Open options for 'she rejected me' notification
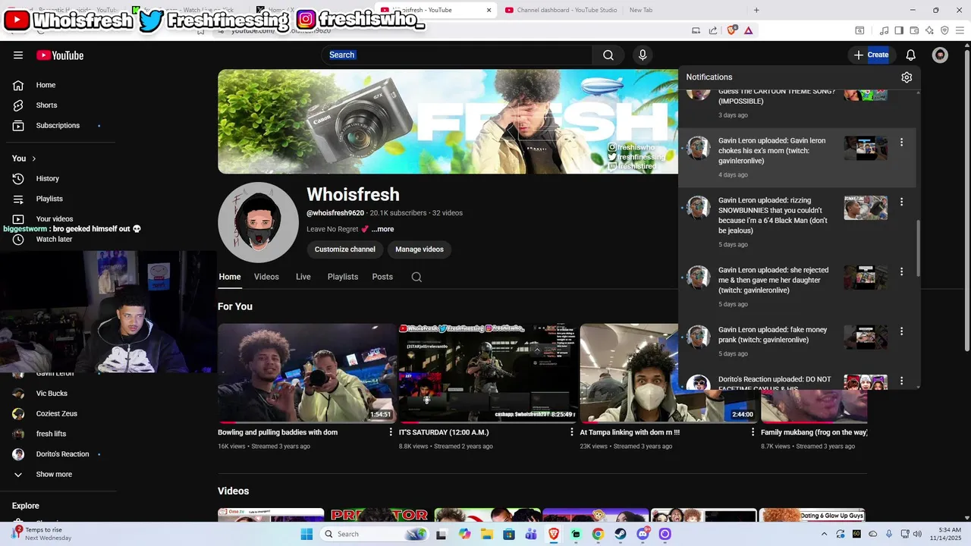Screen dimensions: 971x546 901,271
